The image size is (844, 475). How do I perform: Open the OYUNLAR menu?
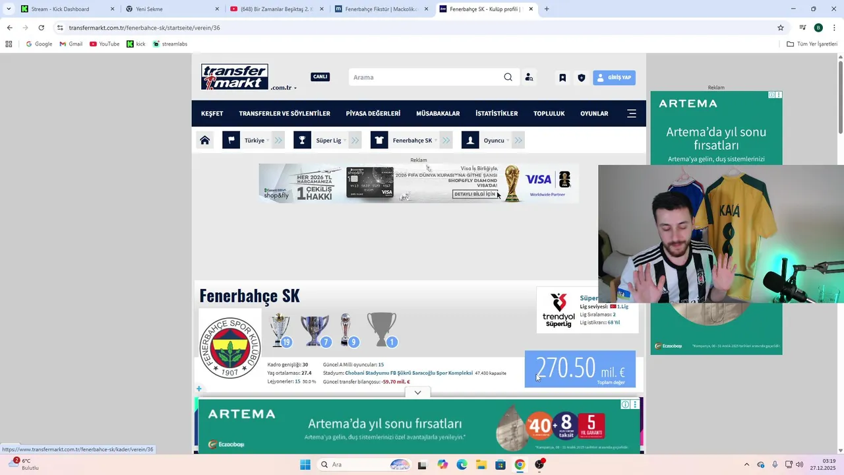[x=594, y=113]
